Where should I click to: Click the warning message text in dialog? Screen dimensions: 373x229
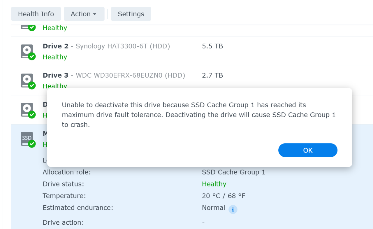pyautogui.click(x=199, y=115)
